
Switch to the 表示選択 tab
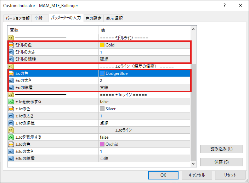(x=114, y=18)
